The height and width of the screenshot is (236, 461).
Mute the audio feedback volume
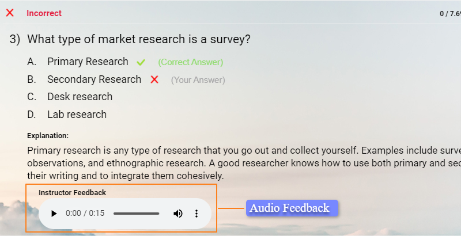(x=178, y=214)
